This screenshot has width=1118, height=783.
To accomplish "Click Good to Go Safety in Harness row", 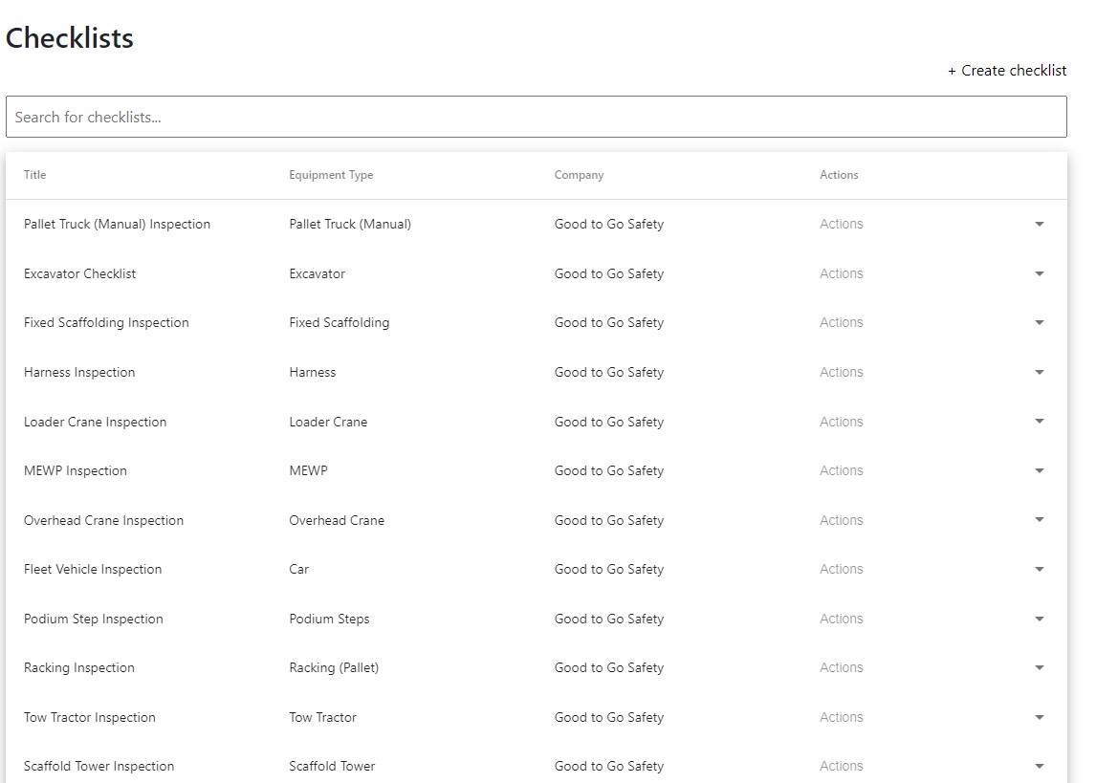I will pyautogui.click(x=609, y=372).
